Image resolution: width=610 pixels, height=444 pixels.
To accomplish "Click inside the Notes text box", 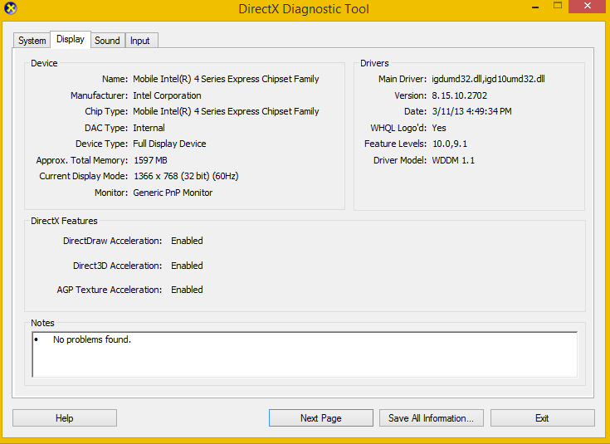I will (305, 354).
